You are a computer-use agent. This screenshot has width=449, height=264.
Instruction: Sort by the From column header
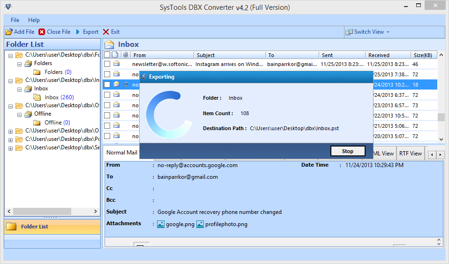162,55
